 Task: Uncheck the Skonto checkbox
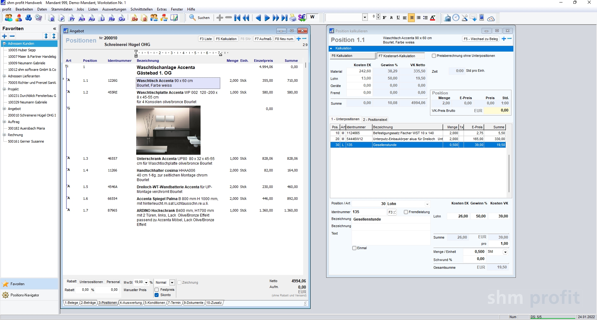click(x=157, y=295)
